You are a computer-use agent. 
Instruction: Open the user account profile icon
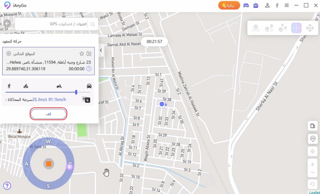(267, 5)
